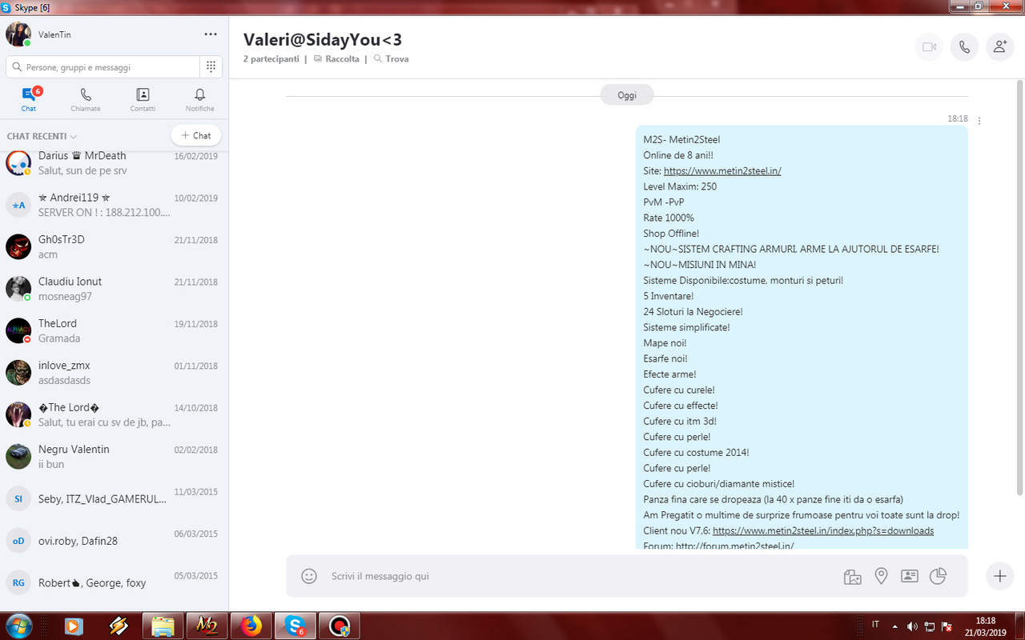Open chat with inlove_zmx
The image size is (1025, 640).
tap(115, 373)
